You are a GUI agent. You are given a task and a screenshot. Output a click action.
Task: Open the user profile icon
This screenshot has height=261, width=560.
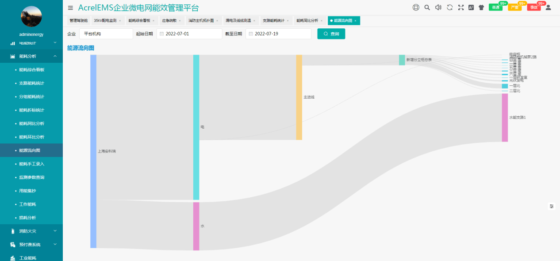pyautogui.click(x=548, y=8)
